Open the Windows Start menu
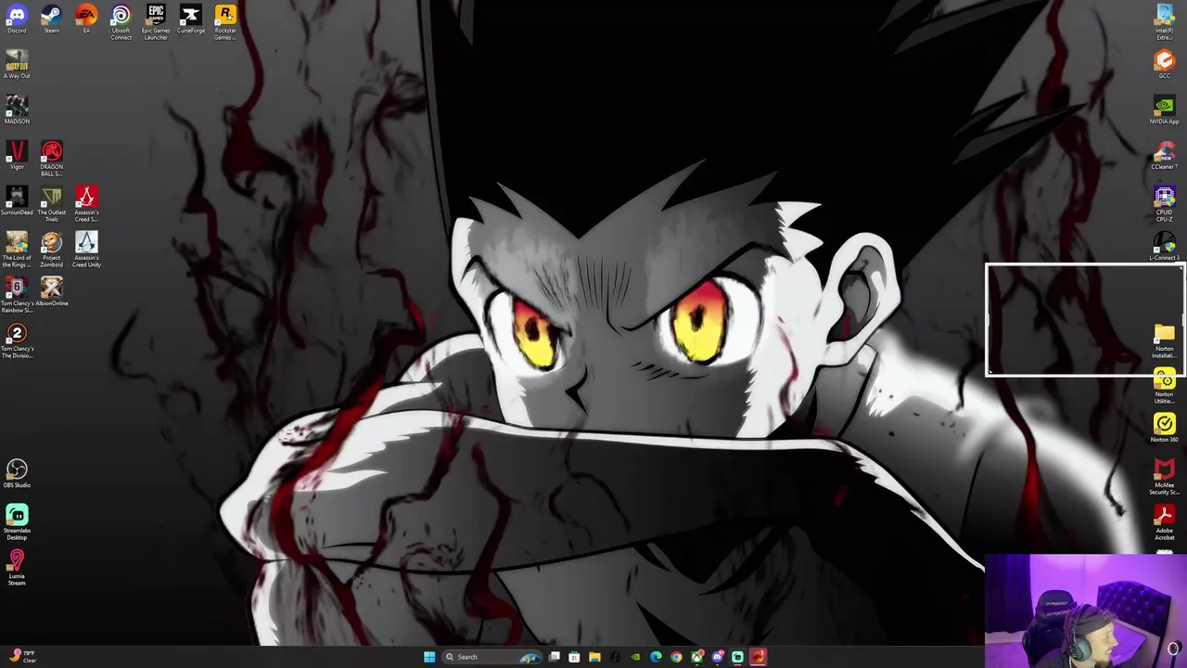The image size is (1187, 668). (x=429, y=657)
